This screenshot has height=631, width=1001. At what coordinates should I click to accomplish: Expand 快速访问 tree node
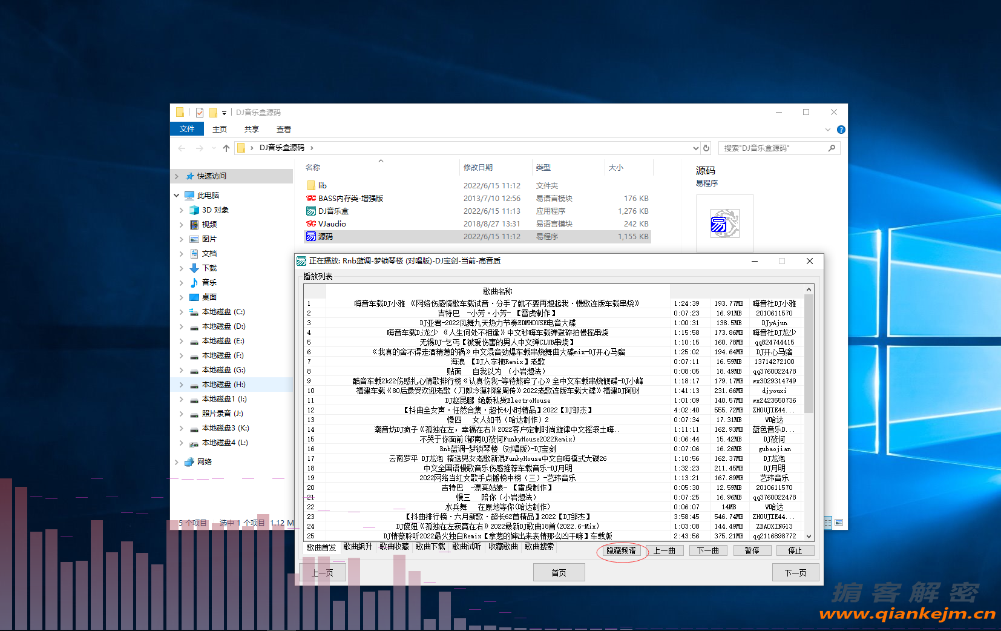[177, 176]
